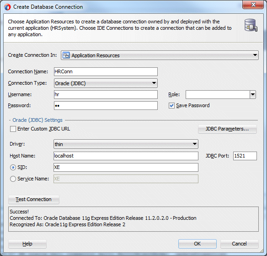The width and height of the screenshot is (267, 256).
Task: Open the JDBC Parameters dialog
Action: pyautogui.click(x=227, y=129)
